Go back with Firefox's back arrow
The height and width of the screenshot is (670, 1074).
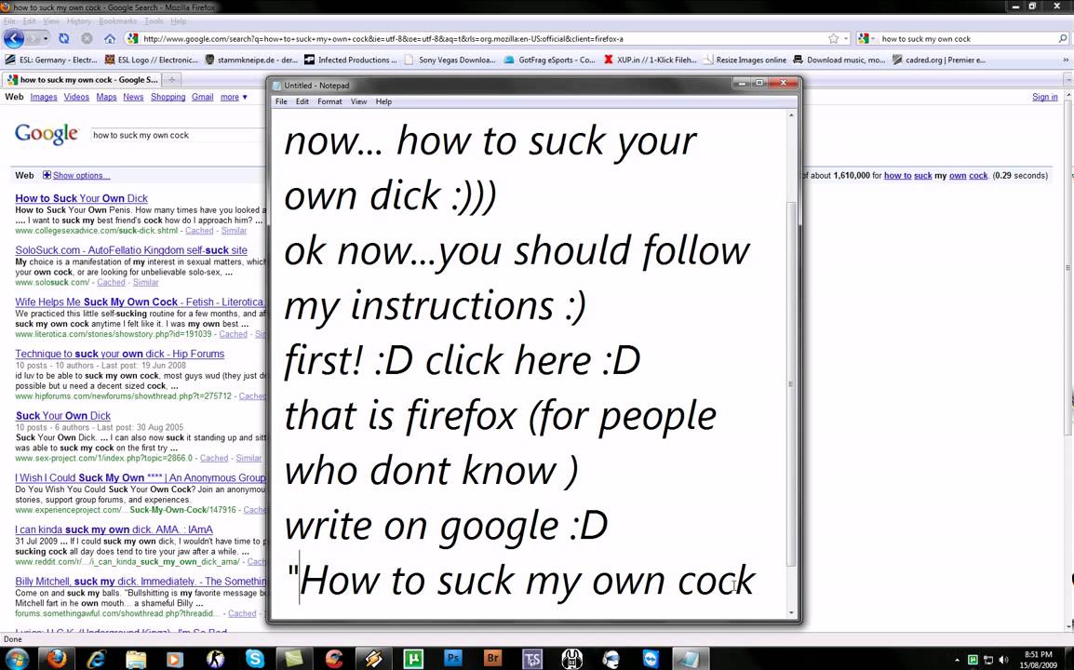[14, 38]
